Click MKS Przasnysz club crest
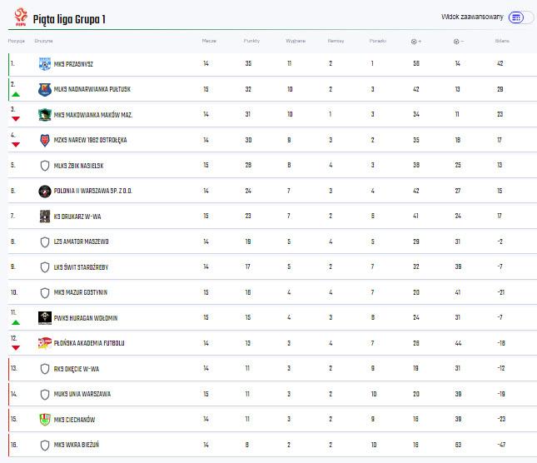537x463 pixels. coord(45,63)
